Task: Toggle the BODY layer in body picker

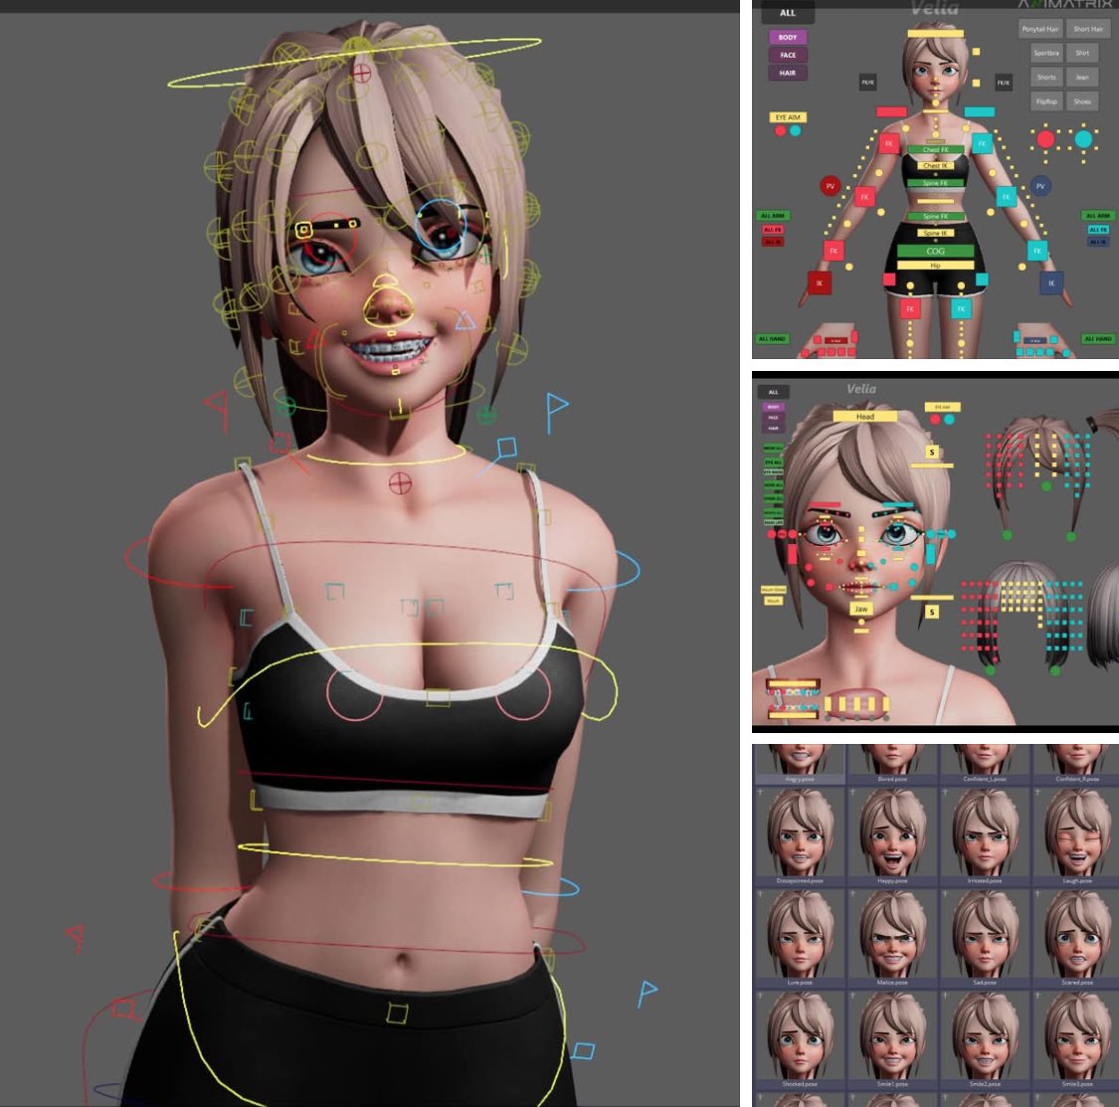Action: [788, 37]
